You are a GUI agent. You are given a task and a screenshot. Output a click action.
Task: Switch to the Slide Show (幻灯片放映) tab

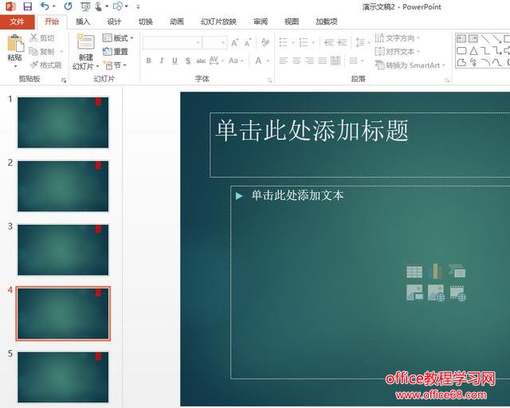point(218,22)
